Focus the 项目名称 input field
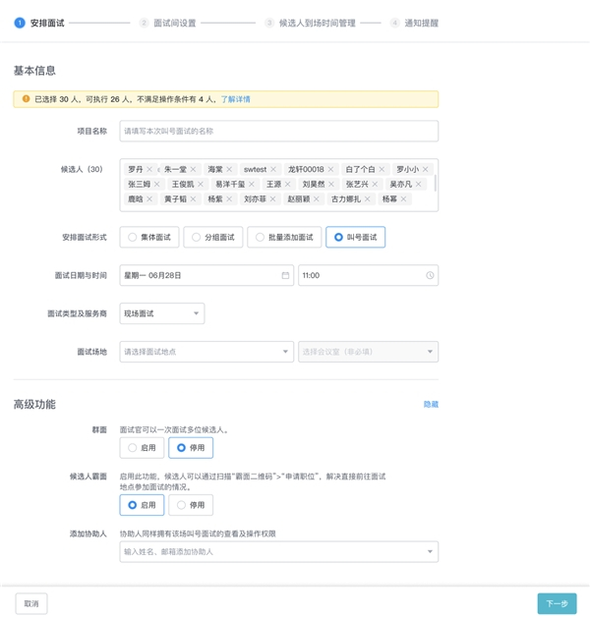The image size is (590, 617). (279, 131)
